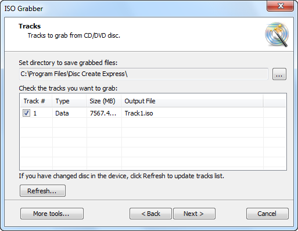Select the Track1.iso output file cell
The image size is (298, 231).
tap(139, 113)
